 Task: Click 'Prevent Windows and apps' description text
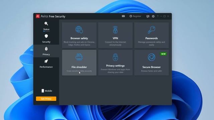click(115, 71)
